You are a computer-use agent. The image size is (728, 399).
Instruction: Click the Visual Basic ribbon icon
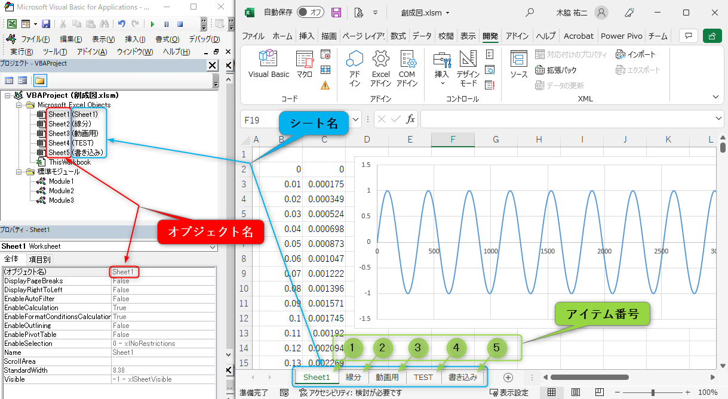[x=268, y=59]
